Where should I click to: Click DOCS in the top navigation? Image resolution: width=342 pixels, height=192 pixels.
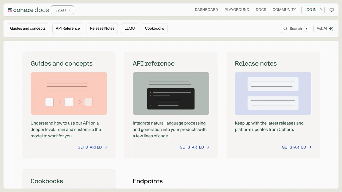pos(261,10)
